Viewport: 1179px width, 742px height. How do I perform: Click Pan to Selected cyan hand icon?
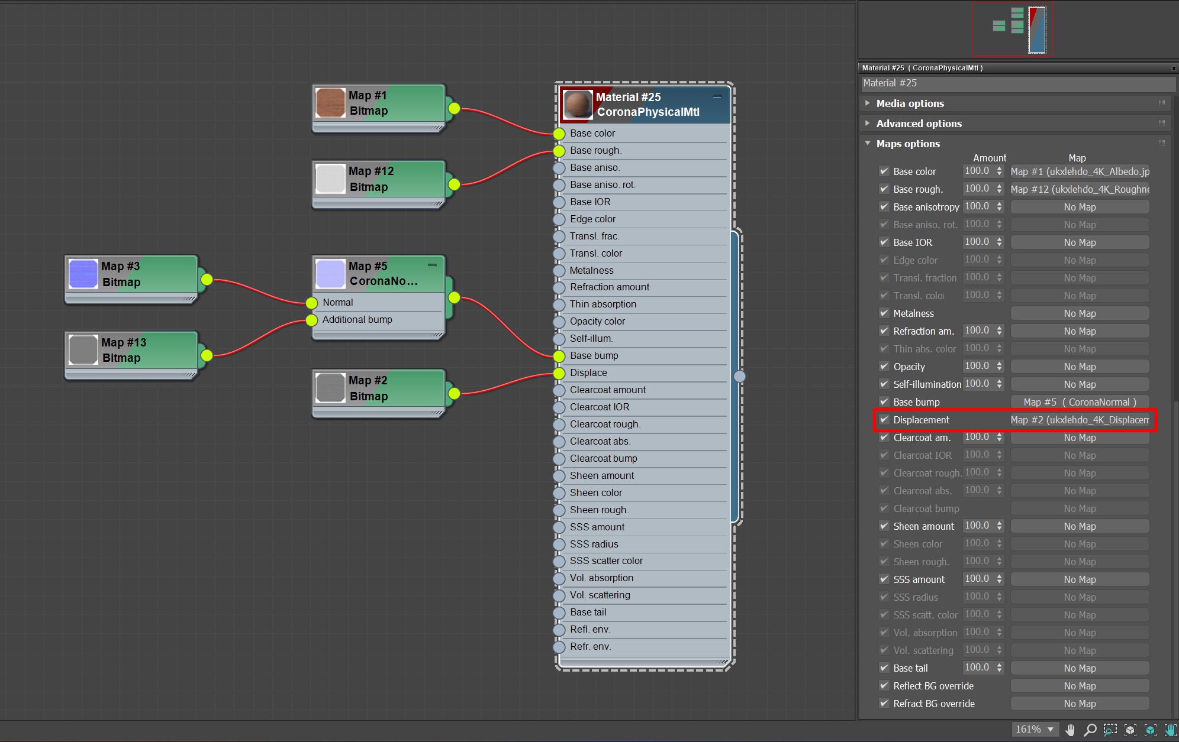point(1170,730)
